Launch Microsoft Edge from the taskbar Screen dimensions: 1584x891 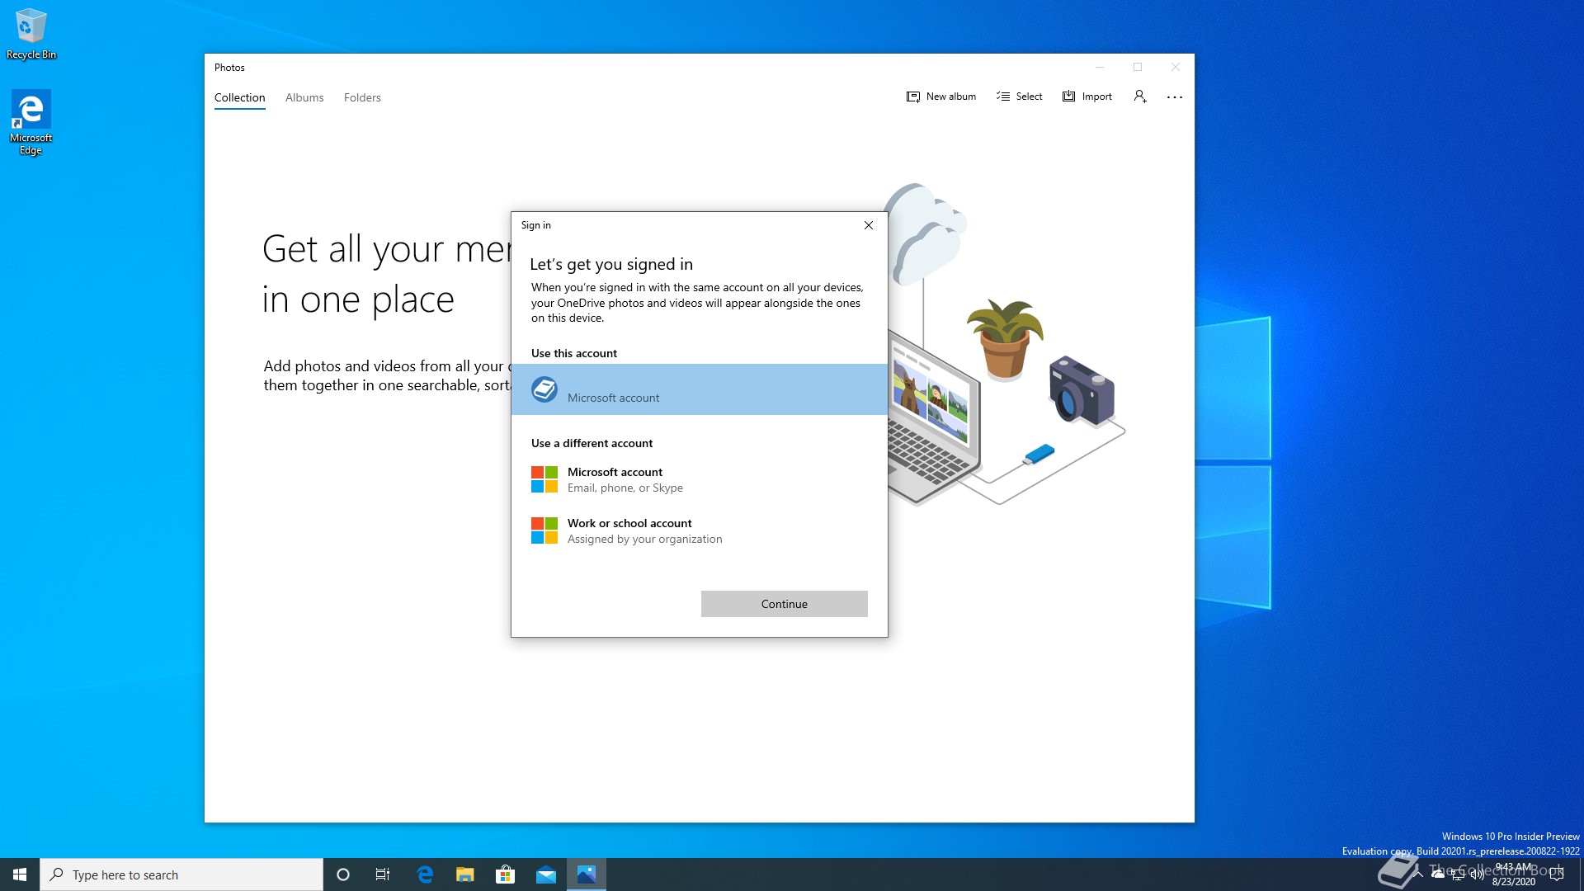(x=425, y=874)
